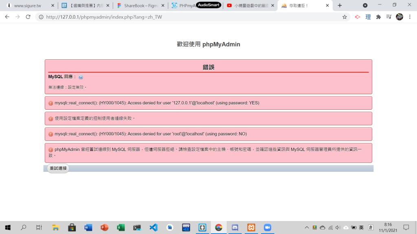
Task: Open the Wi-Fi network tray icon
Action: [330, 227]
